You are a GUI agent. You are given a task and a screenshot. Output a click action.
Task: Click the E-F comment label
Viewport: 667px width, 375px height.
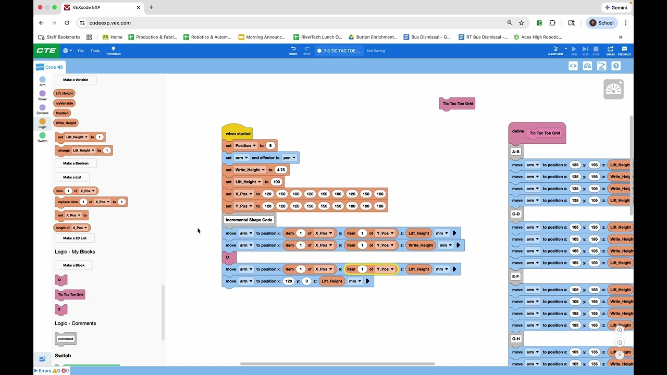pyautogui.click(x=516, y=277)
